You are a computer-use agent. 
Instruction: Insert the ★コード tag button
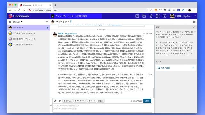(92, 101)
